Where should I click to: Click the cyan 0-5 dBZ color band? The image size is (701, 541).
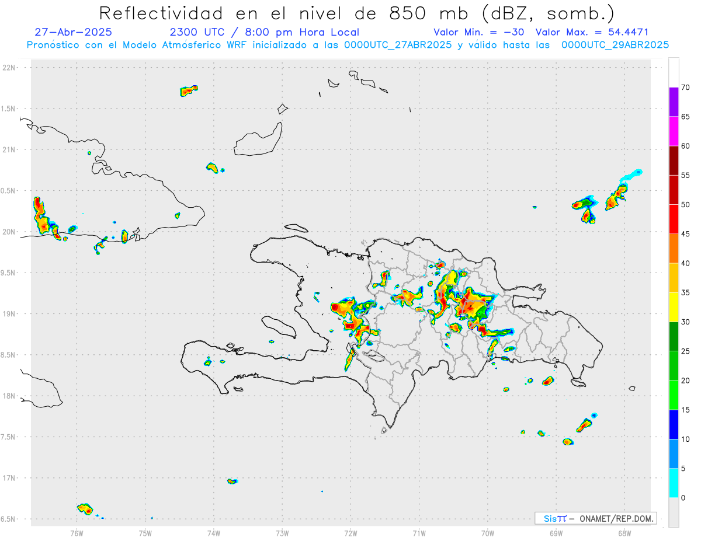click(x=674, y=483)
